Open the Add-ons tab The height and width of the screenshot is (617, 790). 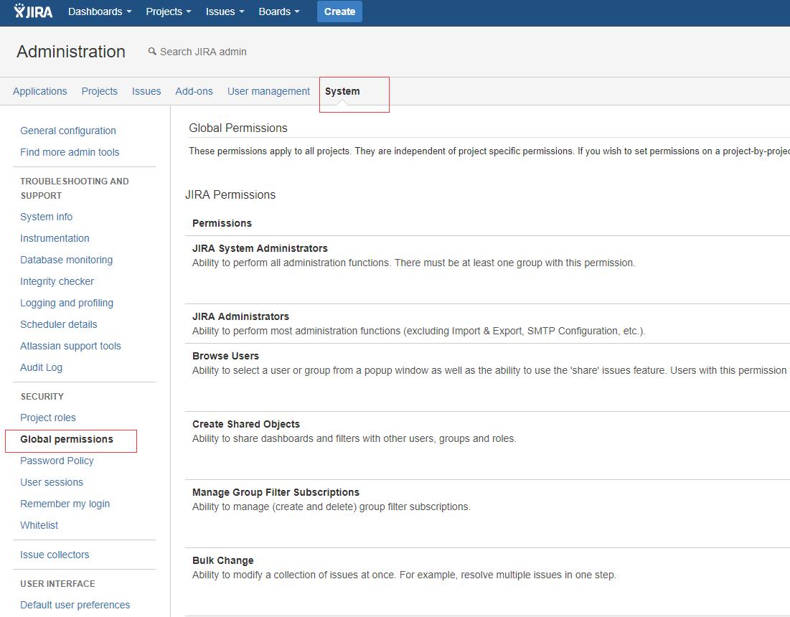click(194, 91)
